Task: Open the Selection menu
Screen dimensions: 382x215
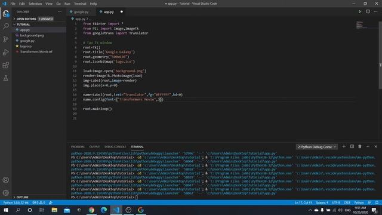Action: (x=35, y=4)
